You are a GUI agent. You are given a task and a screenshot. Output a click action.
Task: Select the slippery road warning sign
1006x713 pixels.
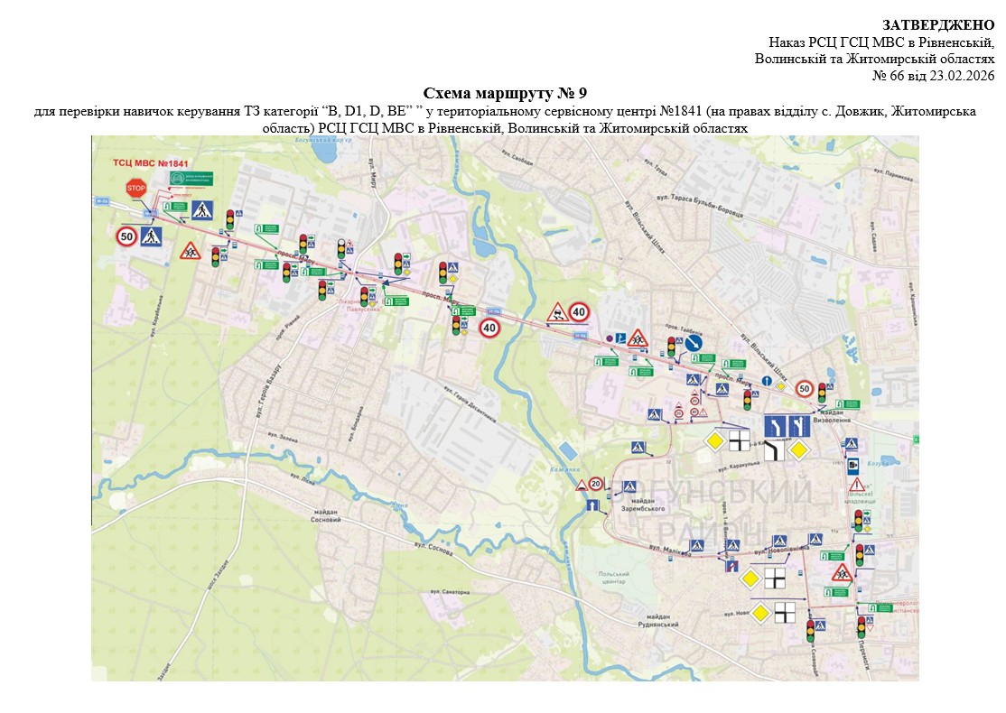(x=557, y=313)
